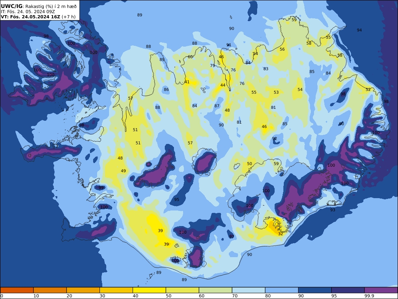Click the '86' humidity value on the map
Screen dimensions: 398x299
[x=166, y=89]
